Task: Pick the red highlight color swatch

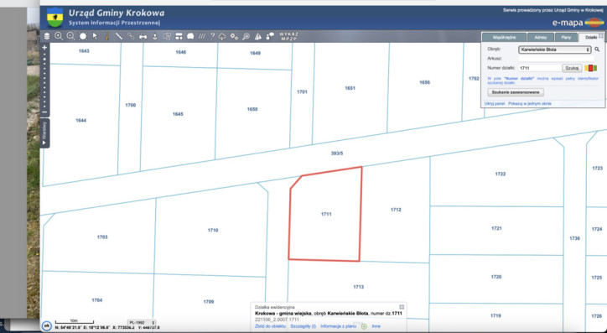Action: 591,69
